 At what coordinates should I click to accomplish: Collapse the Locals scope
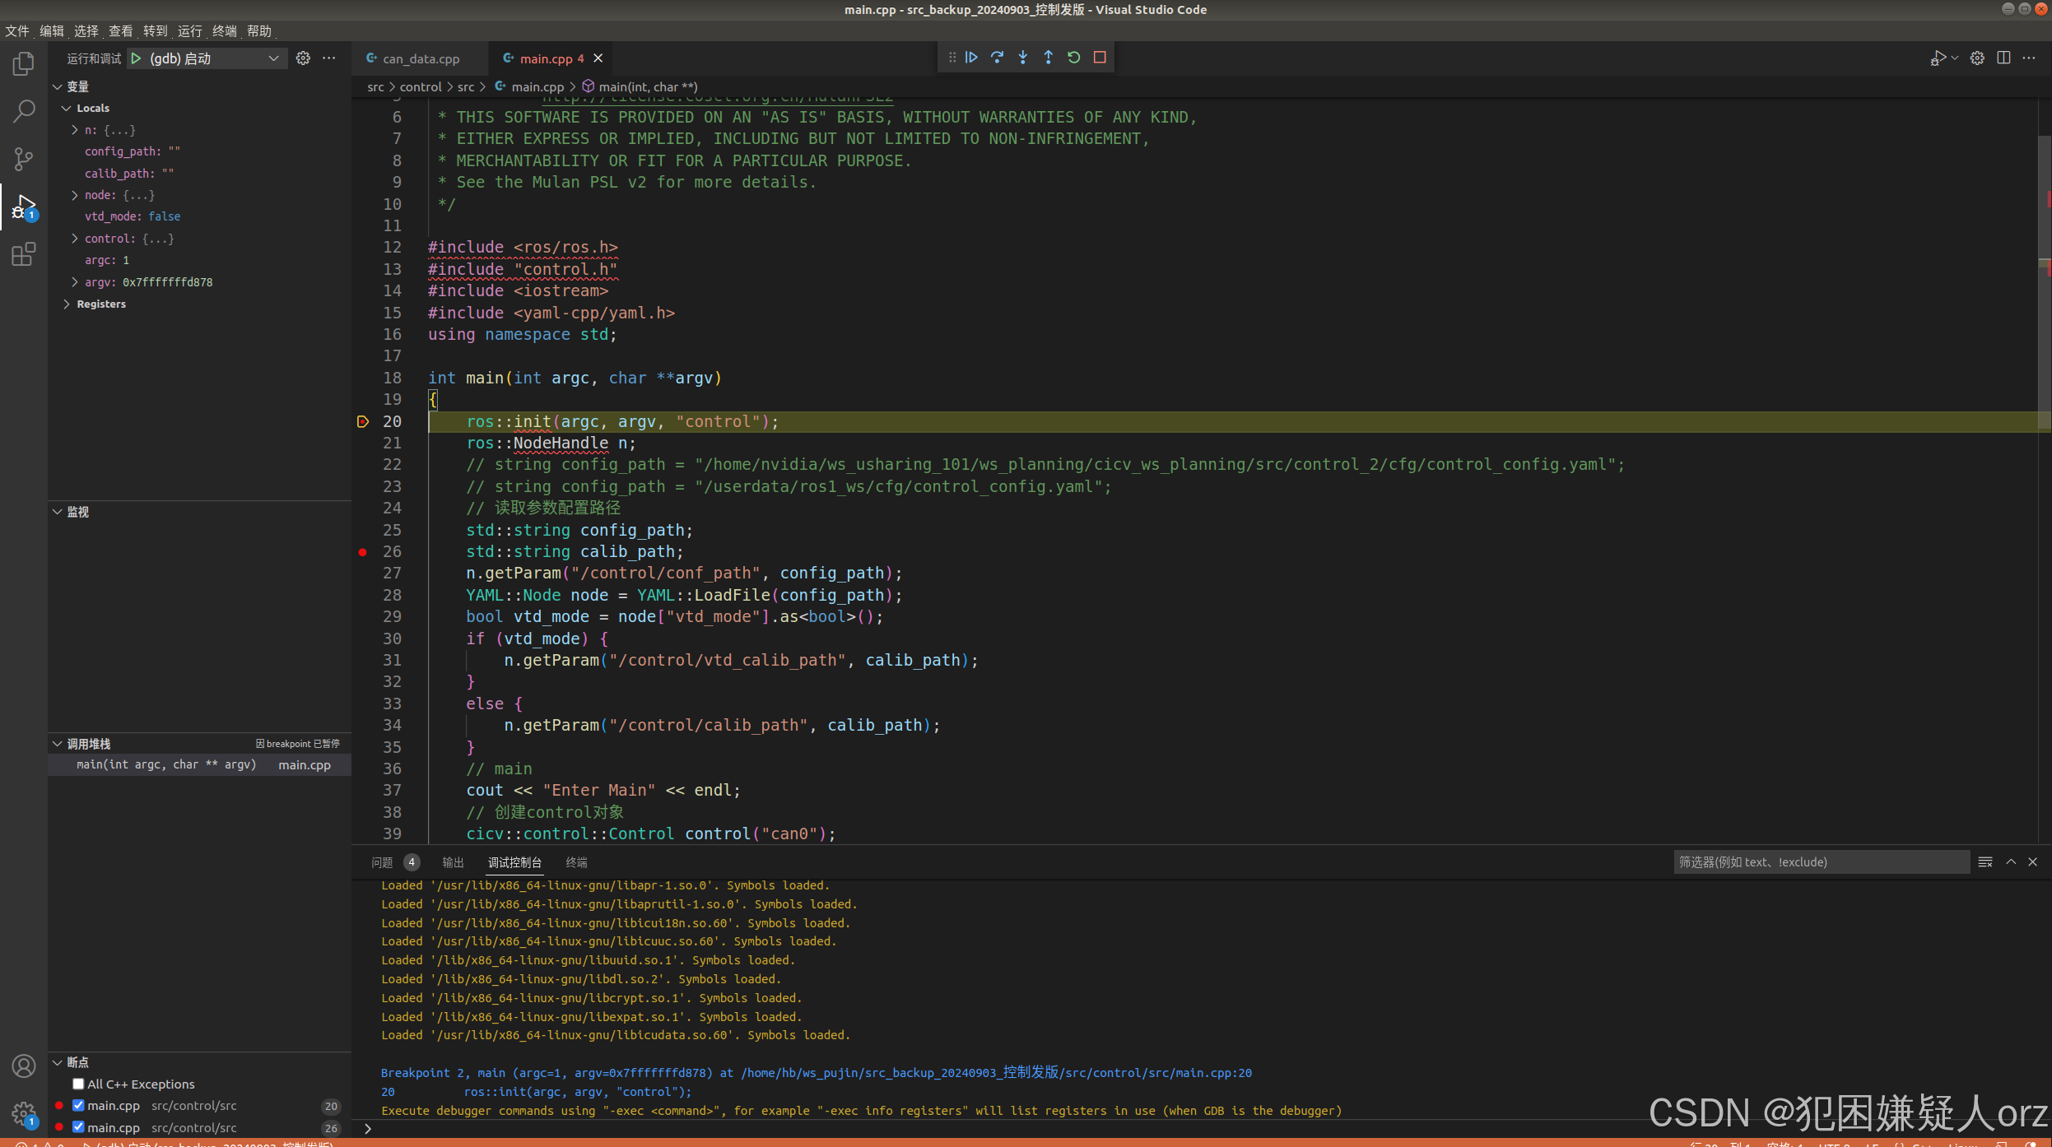point(67,109)
